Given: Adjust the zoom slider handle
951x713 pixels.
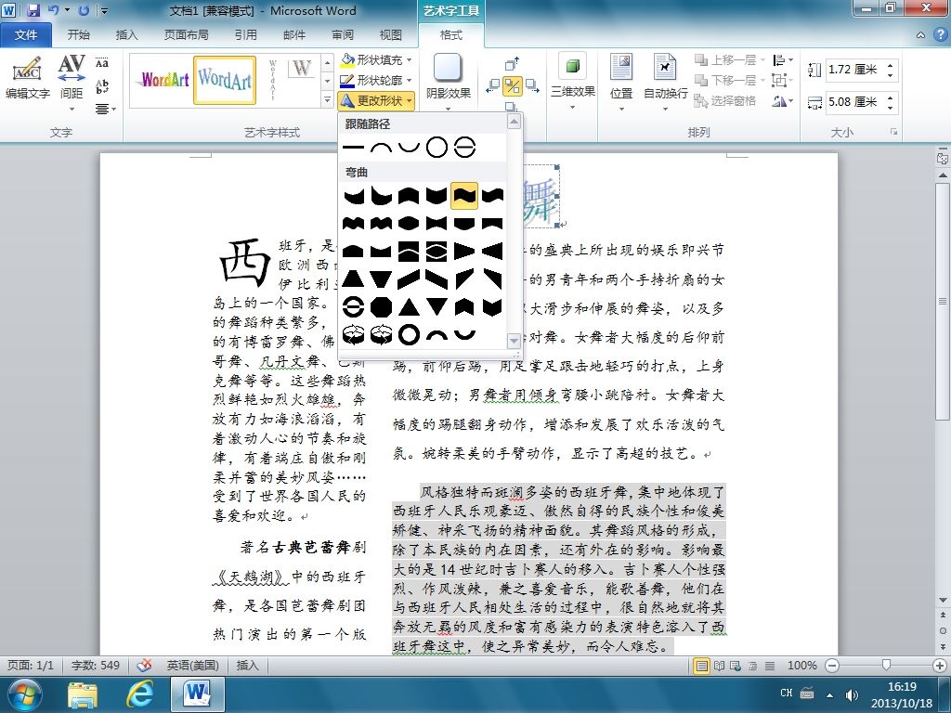Looking at the screenshot, I should [886, 666].
